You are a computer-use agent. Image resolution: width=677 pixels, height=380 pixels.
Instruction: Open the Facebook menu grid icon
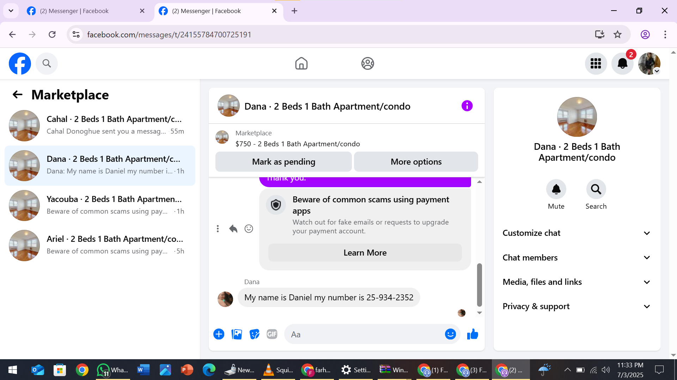(x=596, y=63)
